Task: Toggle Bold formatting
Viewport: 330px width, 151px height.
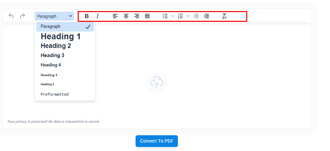Action: [x=87, y=16]
